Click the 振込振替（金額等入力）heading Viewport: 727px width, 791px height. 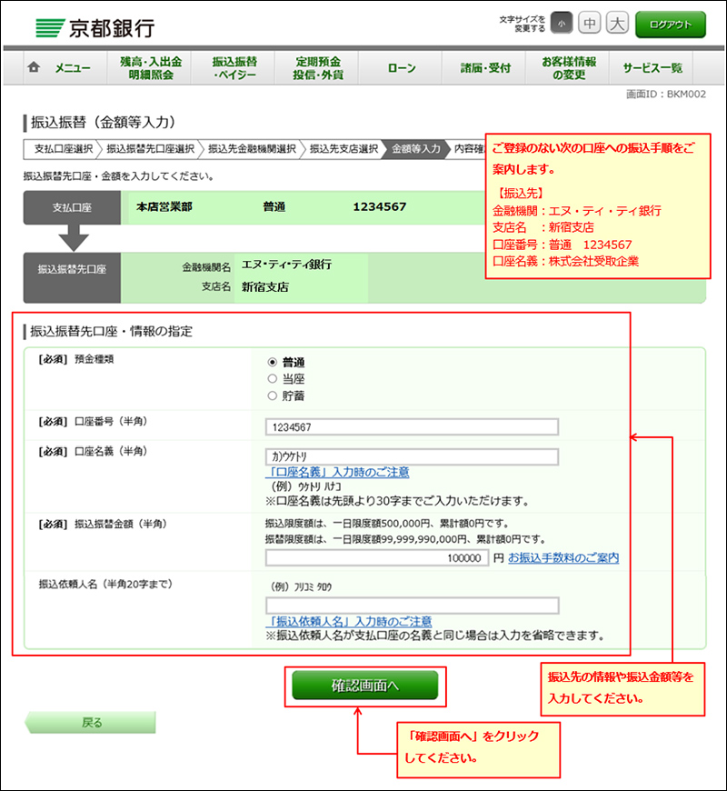tap(103, 122)
